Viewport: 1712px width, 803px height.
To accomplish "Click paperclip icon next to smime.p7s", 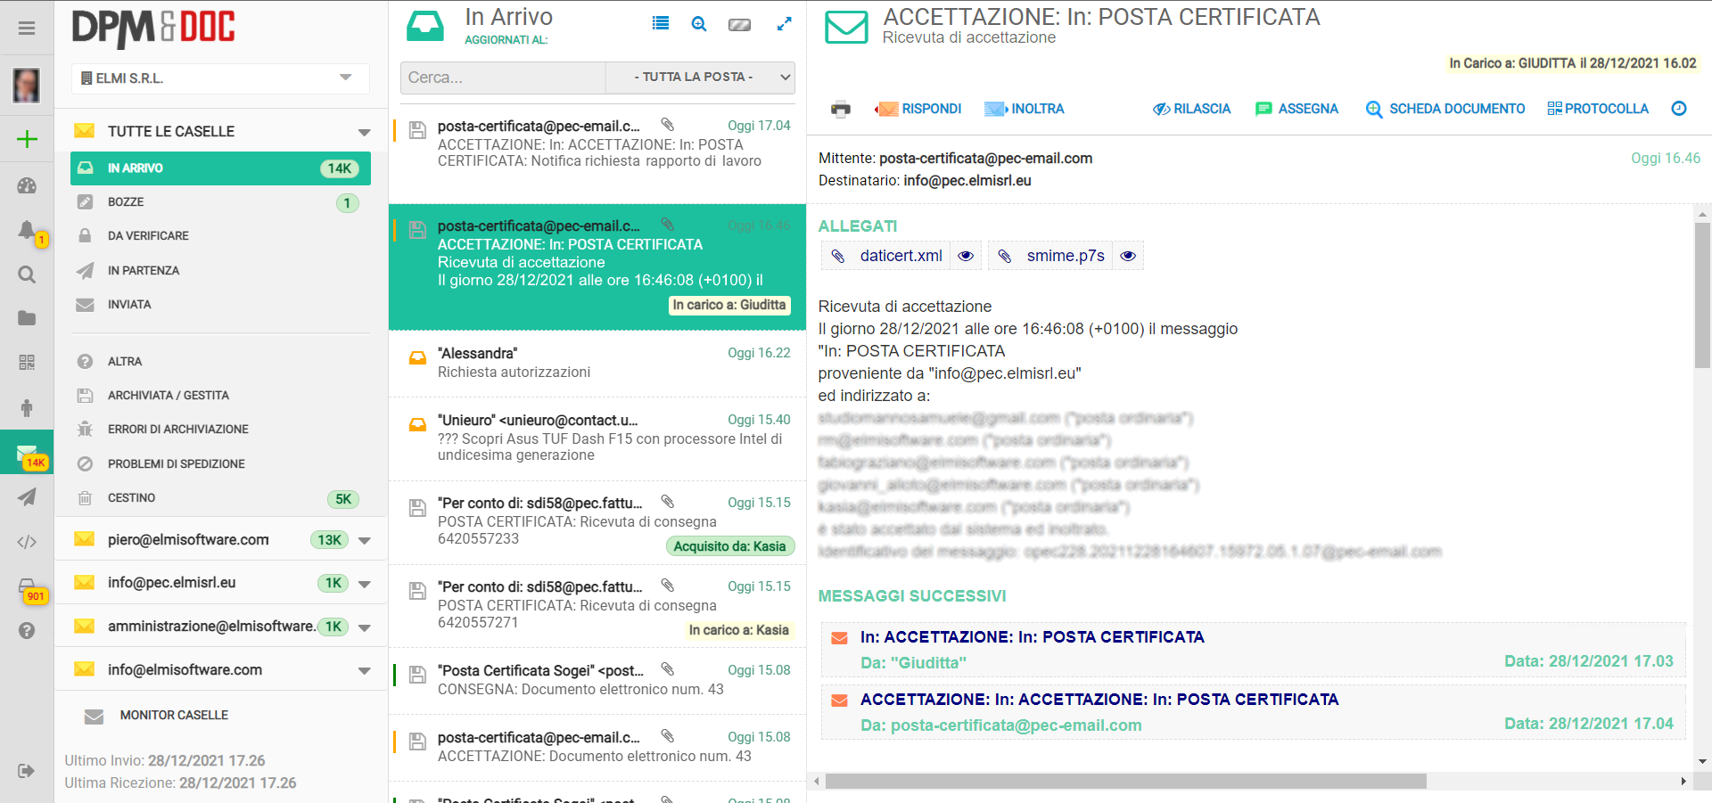I will coord(1005,257).
